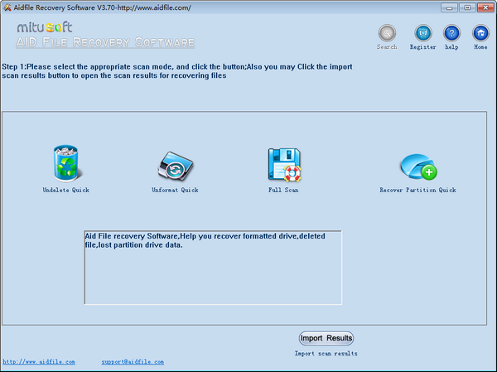Click the Search magnifier icon
The height and width of the screenshot is (372, 497).
[x=387, y=33]
